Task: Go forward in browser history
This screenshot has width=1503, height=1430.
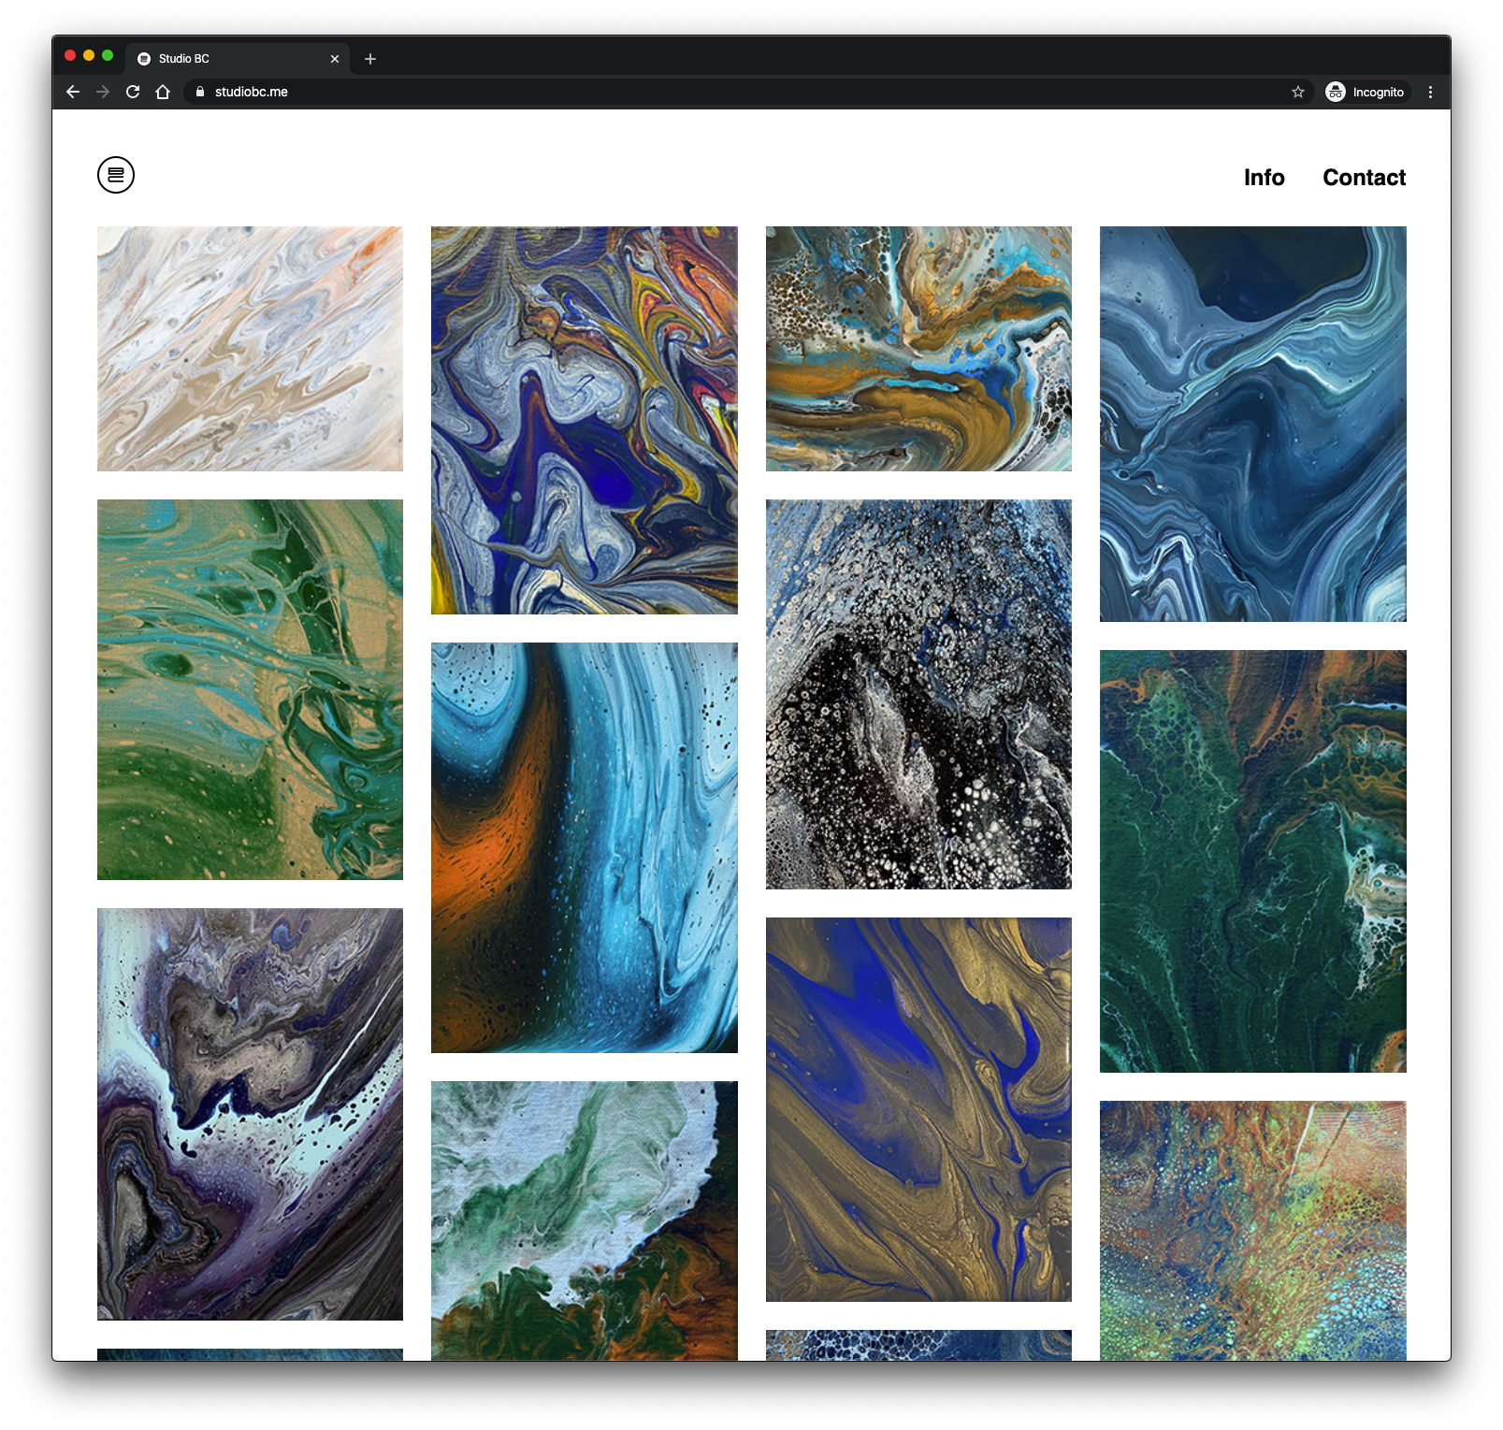Action: pos(103,92)
